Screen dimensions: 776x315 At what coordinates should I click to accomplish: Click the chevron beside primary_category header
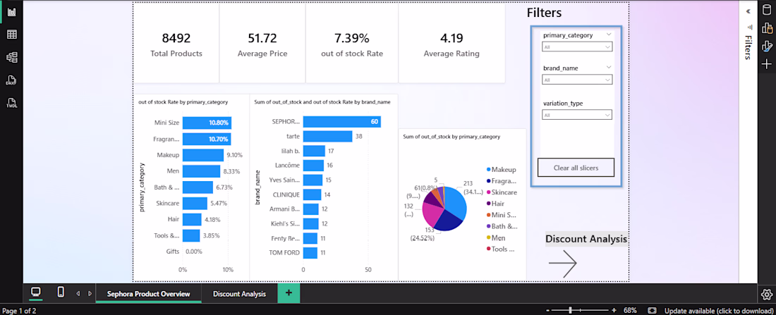click(x=608, y=35)
